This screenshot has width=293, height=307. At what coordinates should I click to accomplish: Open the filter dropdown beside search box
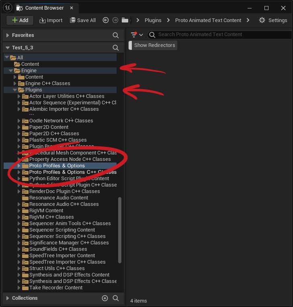tap(137, 35)
